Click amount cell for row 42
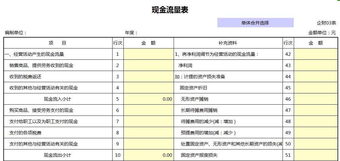 pyautogui.click(x=316, y=54)
